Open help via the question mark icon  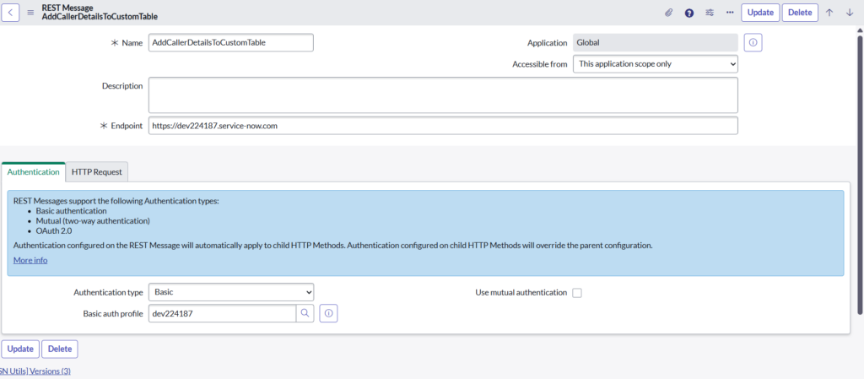[688, 13]
